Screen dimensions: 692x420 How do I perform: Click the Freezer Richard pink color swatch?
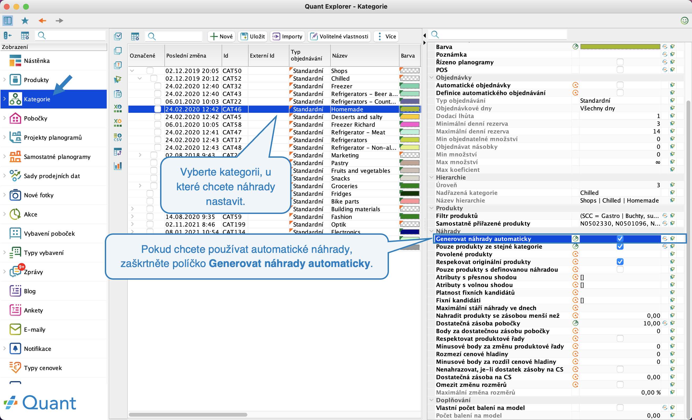click(410, 124)
